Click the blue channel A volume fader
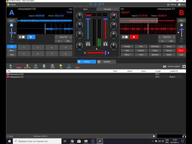192x144 pixels. coord(88,29)
